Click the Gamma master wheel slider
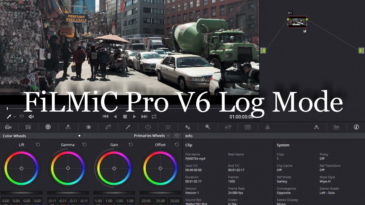Image resolution: width=365 pixels, height=205 pixels. (x=68, y=193)
